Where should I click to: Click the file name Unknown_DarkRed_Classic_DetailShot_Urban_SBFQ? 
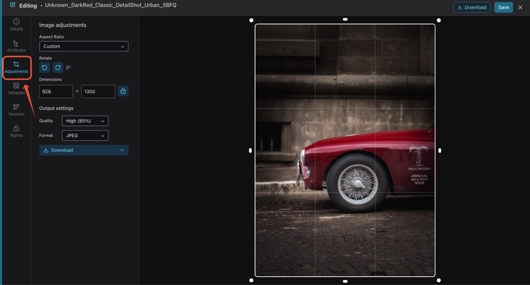click(x=111, y=5)
